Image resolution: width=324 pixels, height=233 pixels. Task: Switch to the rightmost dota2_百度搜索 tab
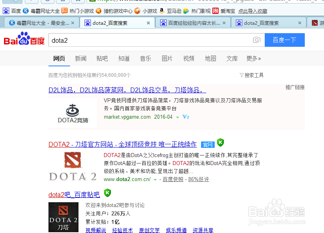point(268,23)
